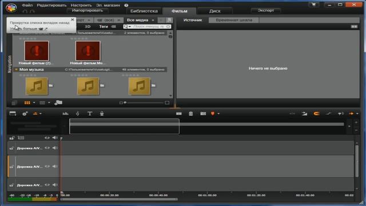Open the search options dropdown arrow

[130, 27]
